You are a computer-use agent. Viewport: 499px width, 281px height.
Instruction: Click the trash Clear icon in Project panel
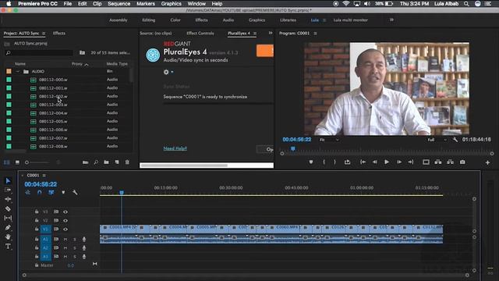[127, 162]
